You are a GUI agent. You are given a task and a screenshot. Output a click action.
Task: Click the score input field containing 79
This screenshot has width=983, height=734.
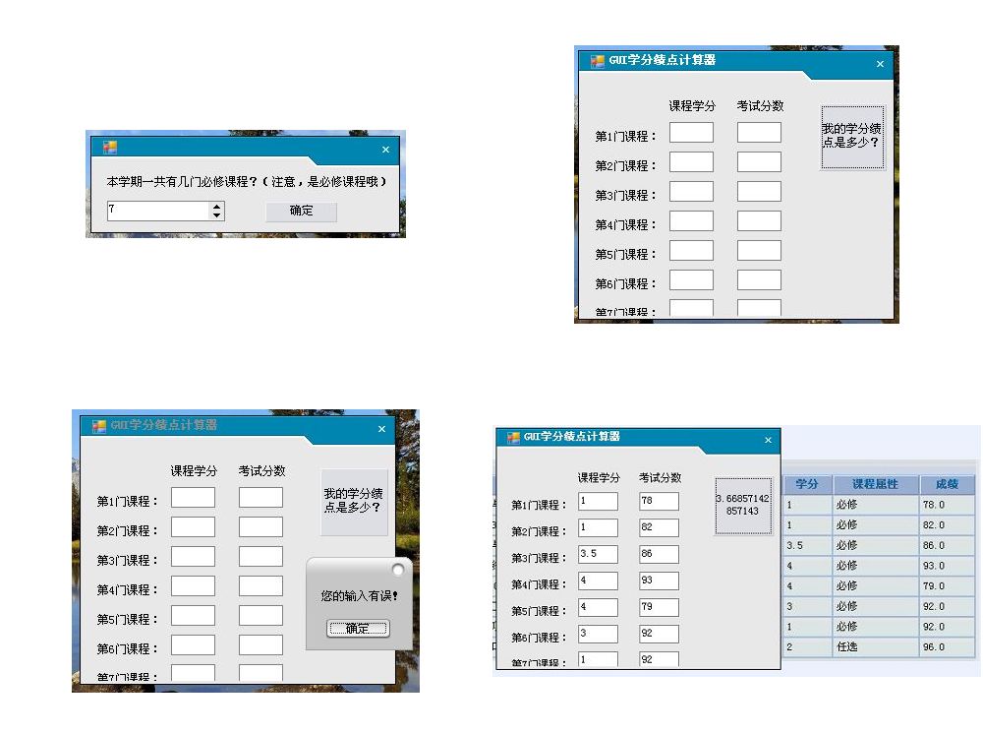tap(659, 608)
